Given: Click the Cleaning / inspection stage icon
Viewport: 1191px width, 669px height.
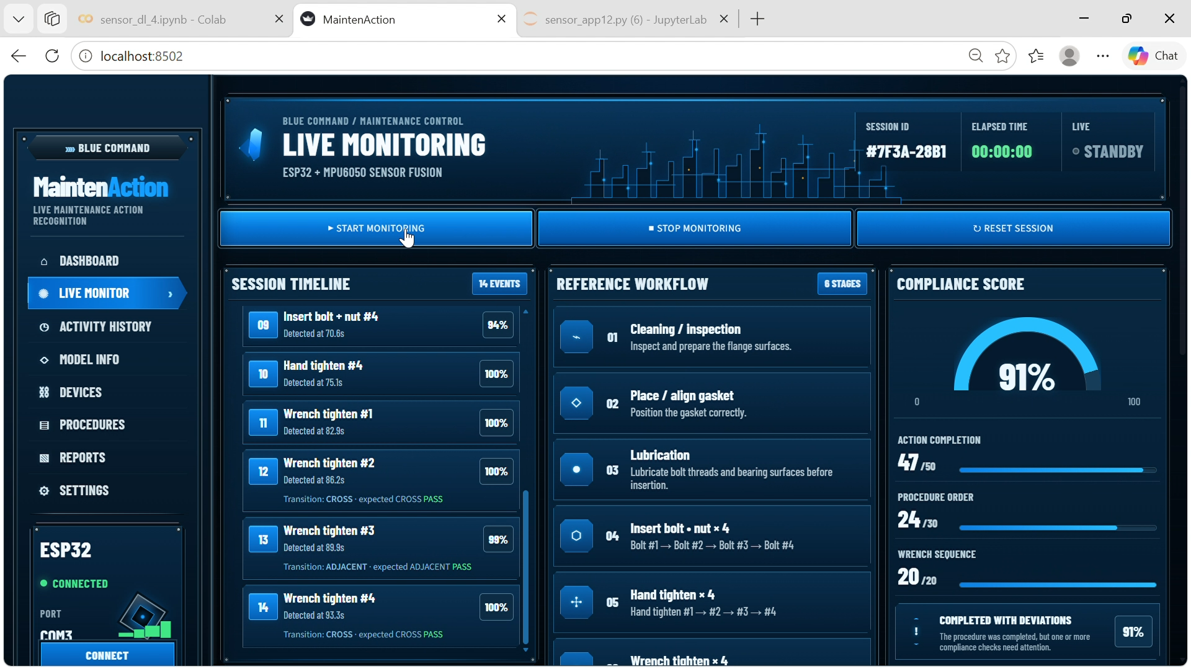Looking at the screenshot, I should pos(576,337).
